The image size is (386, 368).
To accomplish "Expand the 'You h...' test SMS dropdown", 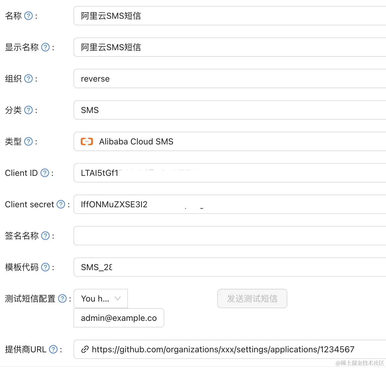I will tap(101, 299).
